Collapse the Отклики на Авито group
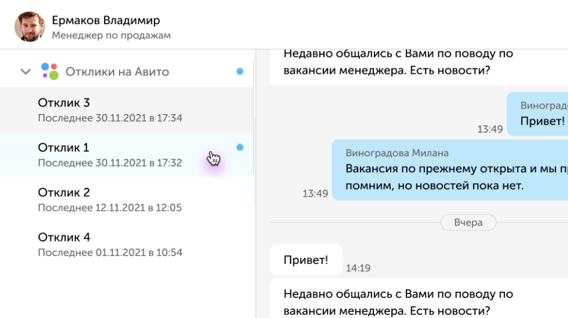This screenshot has height=318, width=568. 25,71
